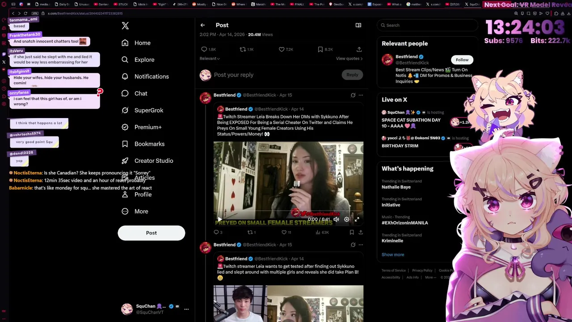Click the reply icon showing 1.8K

[x=204, y=49]
